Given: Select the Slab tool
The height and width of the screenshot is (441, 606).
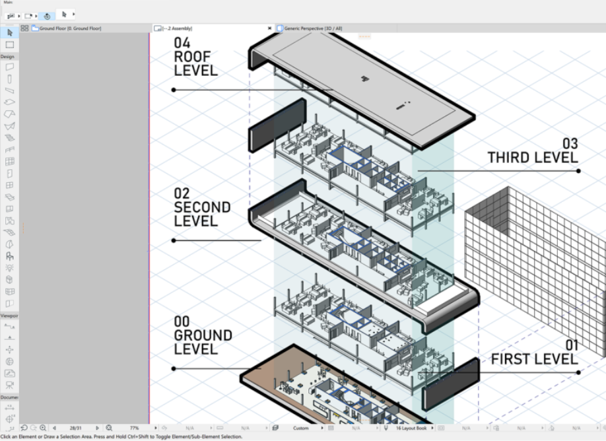Looking at the screenshot, I should (10, 102).
